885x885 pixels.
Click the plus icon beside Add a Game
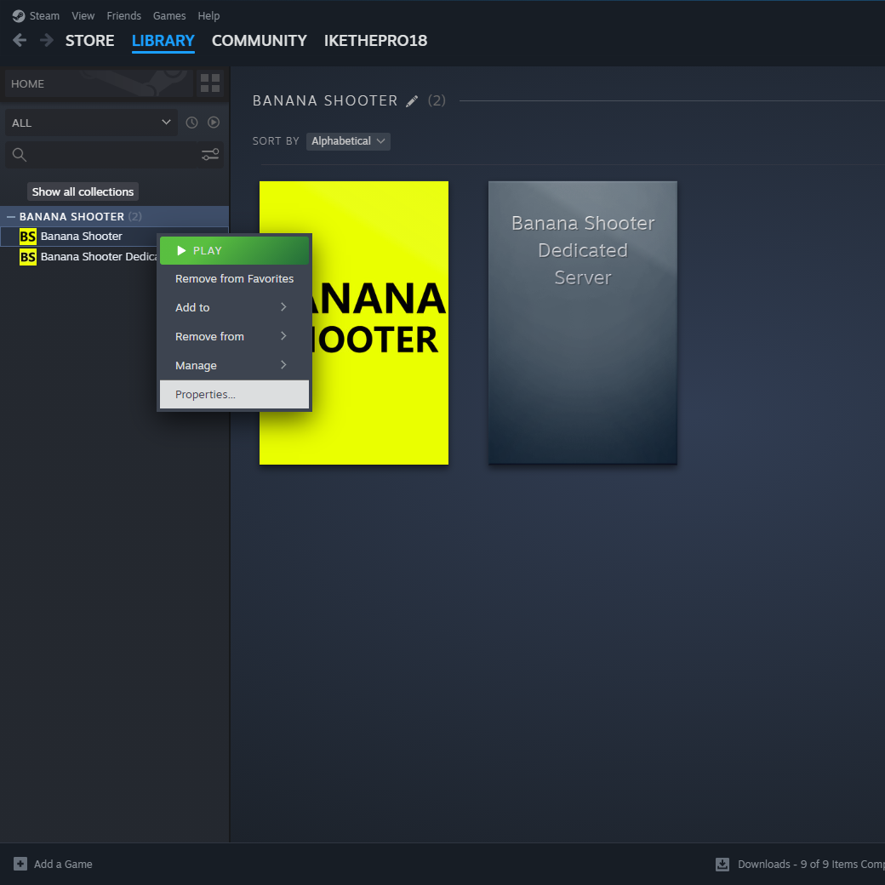(x=20, y=864)
